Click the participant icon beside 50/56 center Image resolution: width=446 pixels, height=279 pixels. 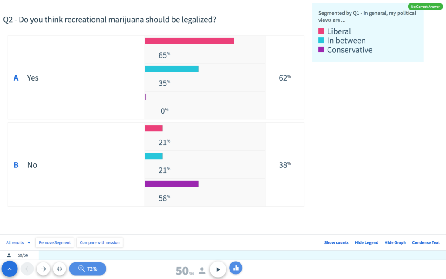pyautogui.click(x=202, y=271)
